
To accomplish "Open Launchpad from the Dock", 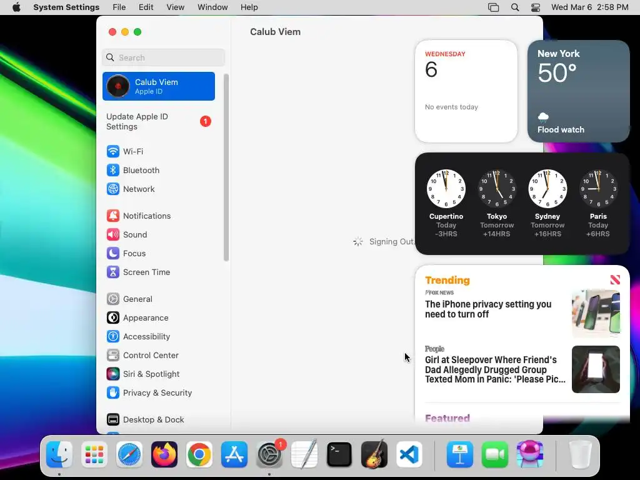I will (x=94, y=454).
